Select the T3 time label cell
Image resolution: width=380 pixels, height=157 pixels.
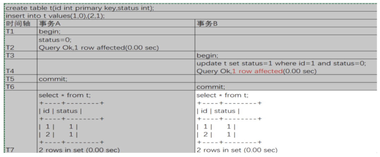(x=21, y=55)
